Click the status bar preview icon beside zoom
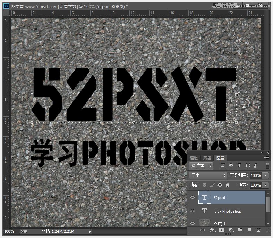The height and width of the screenshot is (238, 273). click(24, 232)
